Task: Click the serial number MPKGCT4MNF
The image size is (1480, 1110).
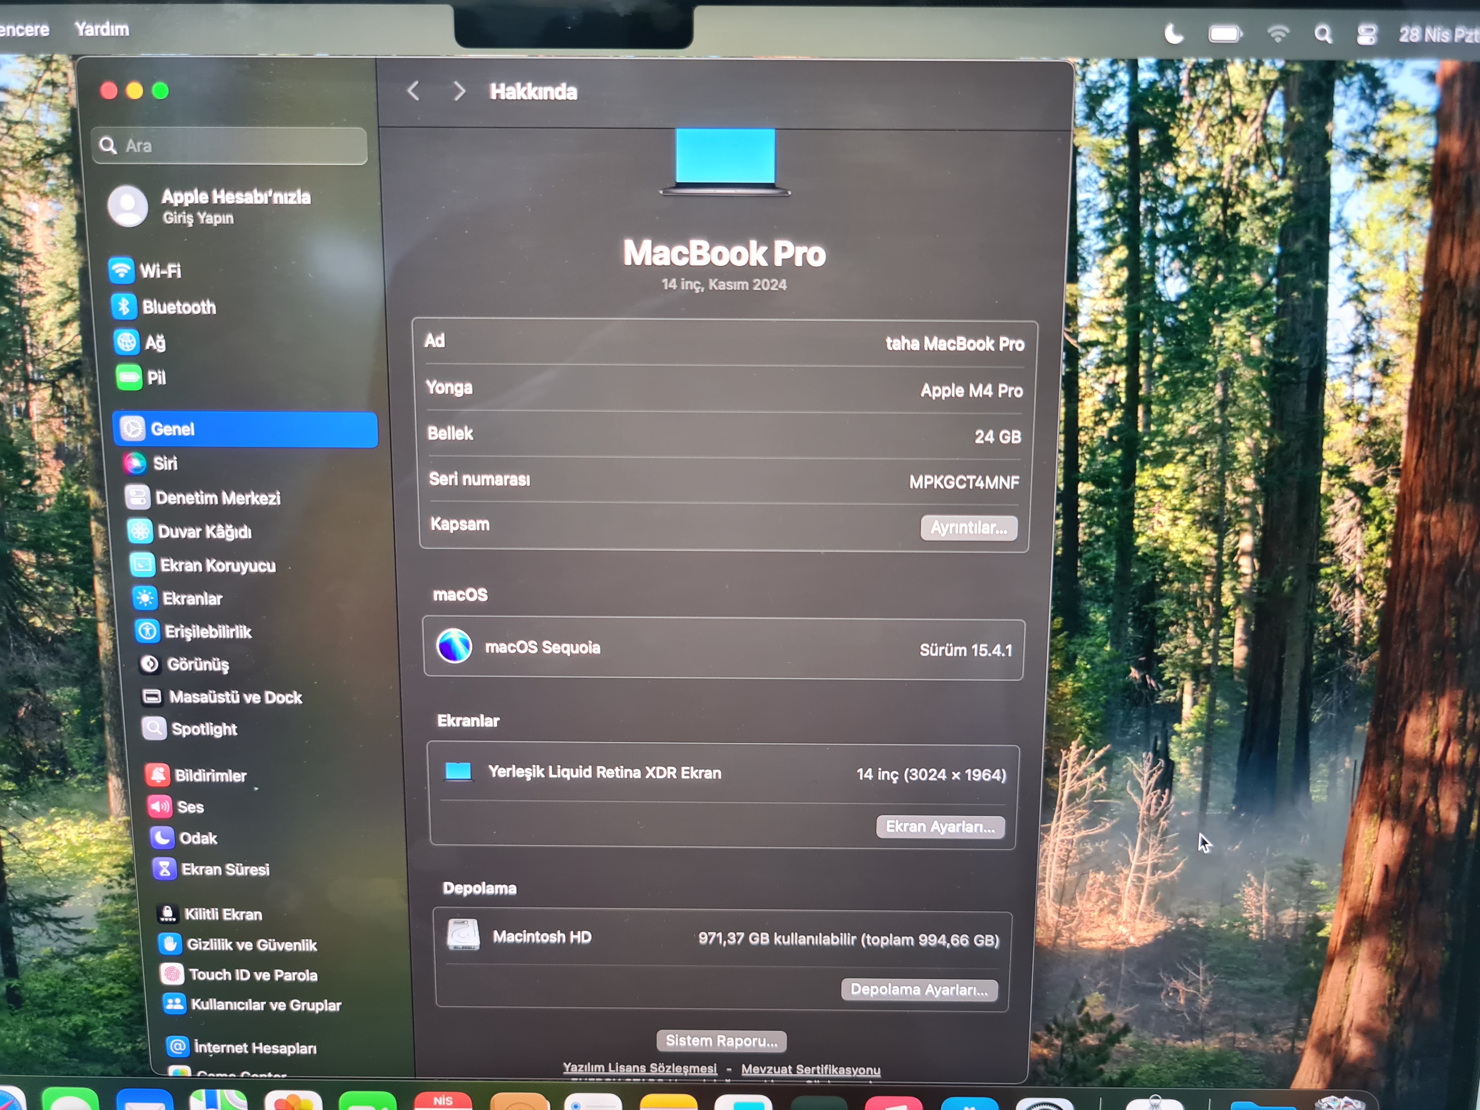Action: pyautogui.click(x=964, y=482)
